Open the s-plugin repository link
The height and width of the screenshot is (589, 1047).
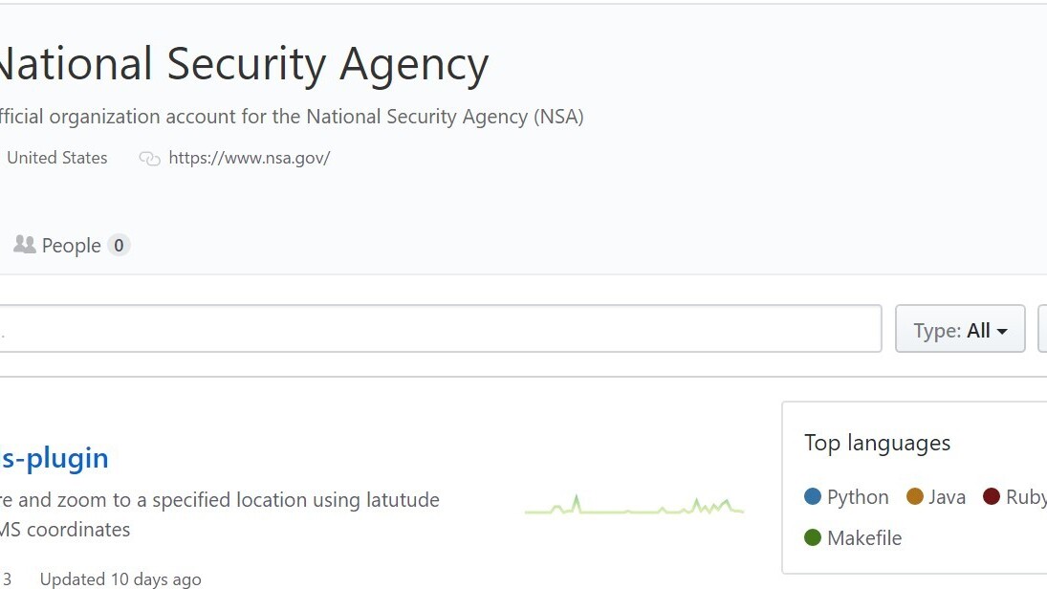tap(54, 458)
